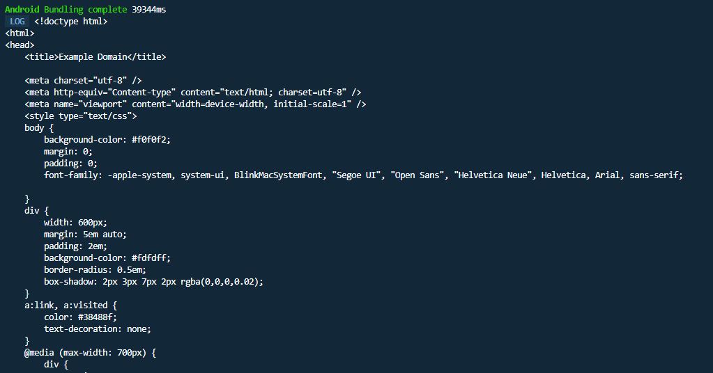Click the "a:link, a:visited" selector
Screen dimensions: 713x373
point(71,305)
